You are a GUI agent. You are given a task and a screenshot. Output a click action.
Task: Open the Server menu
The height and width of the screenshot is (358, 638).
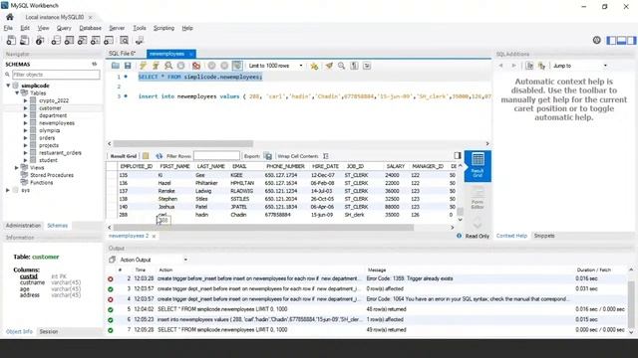click(x=117, y=28)
